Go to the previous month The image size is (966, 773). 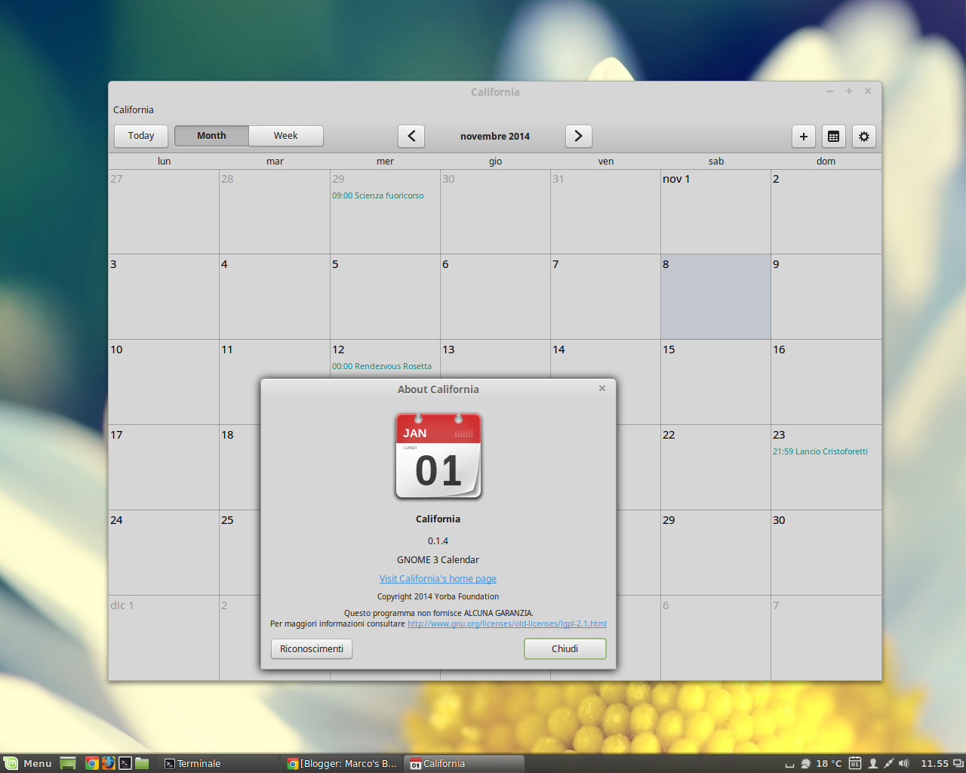[411, 136]
